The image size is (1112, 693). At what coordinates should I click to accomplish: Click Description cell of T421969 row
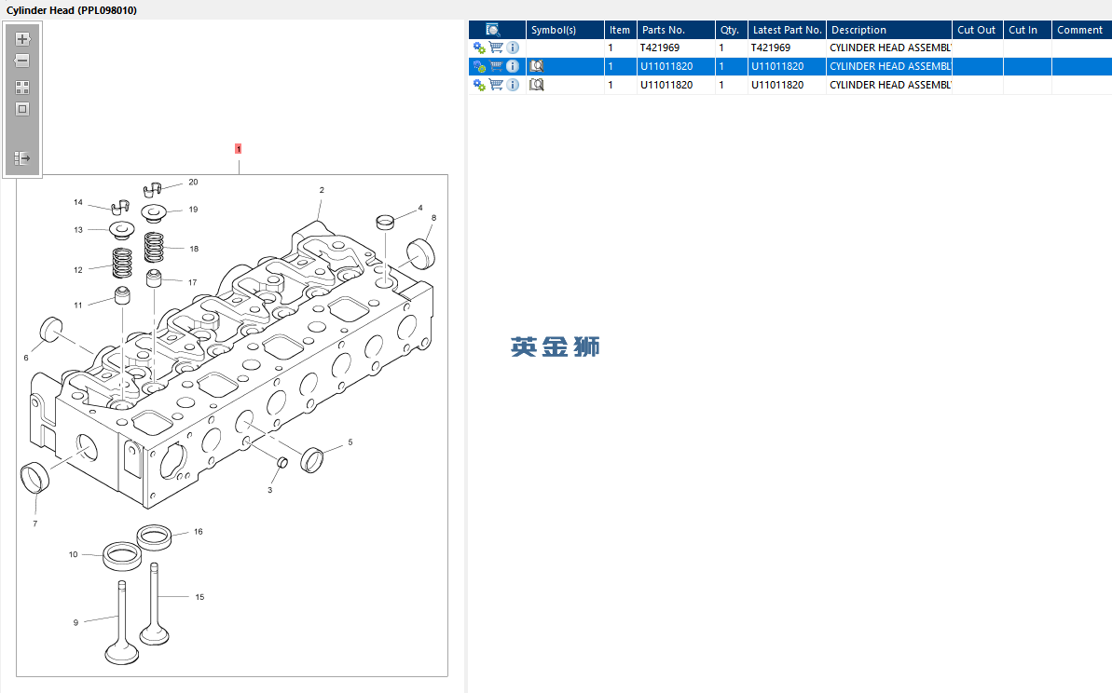click(x=888, y=48)
